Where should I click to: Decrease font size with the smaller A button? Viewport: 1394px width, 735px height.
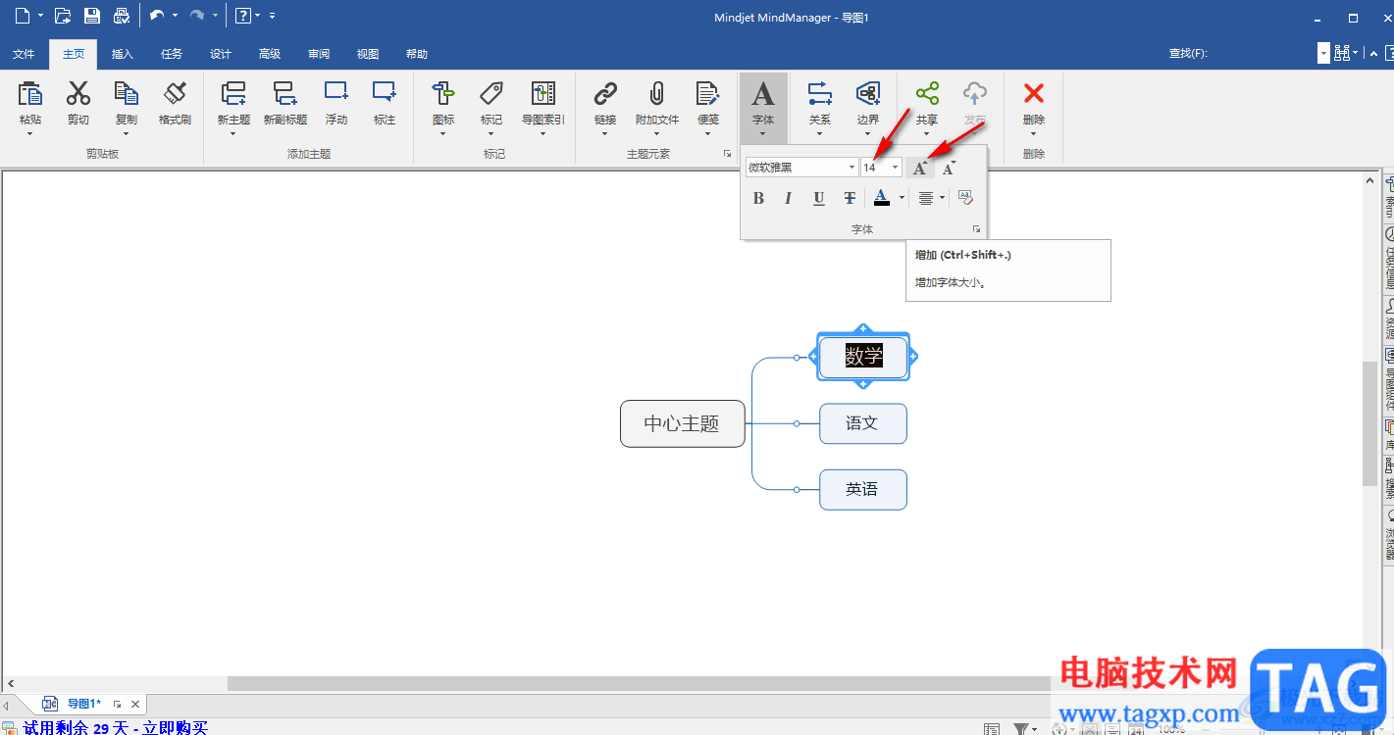click(949, 168)
